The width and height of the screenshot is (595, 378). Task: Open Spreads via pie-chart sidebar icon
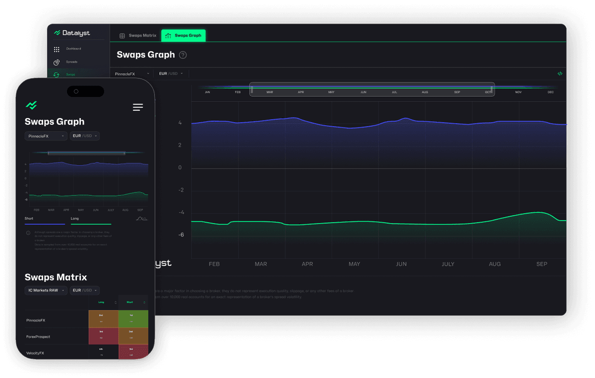pyautogui.click(x=58, y=62)
